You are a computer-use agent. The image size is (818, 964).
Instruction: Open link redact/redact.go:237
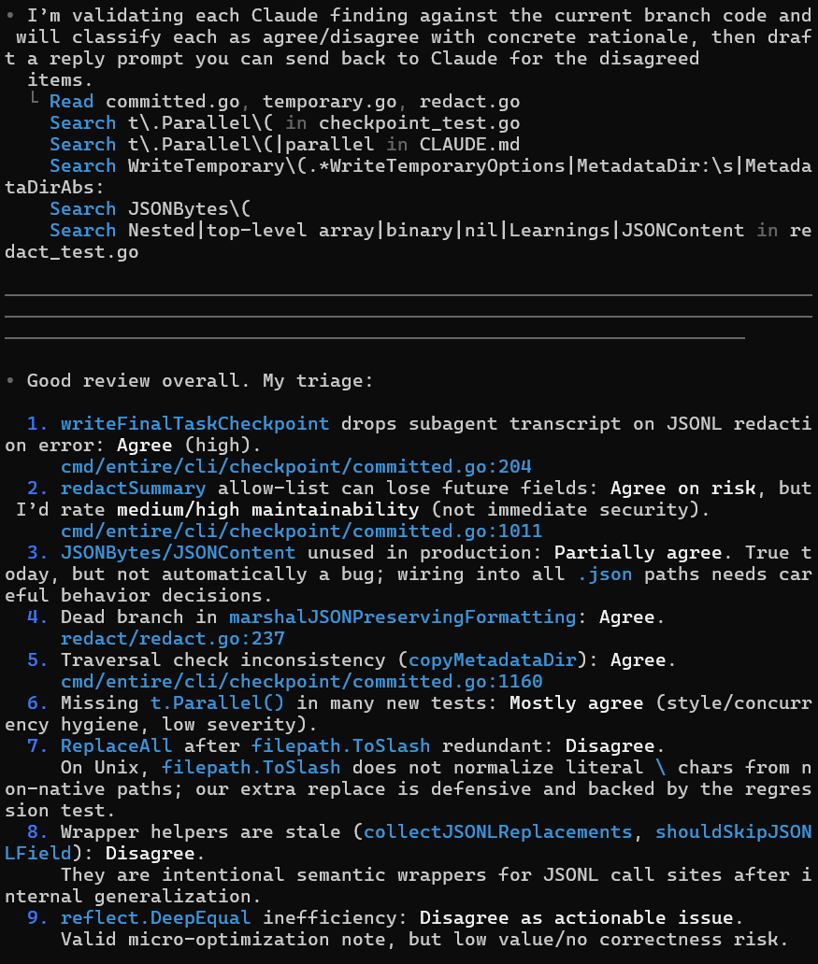point(173,639)
